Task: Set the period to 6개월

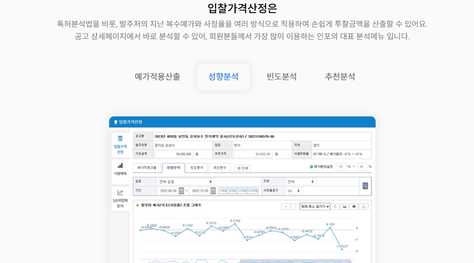Action: coord(232,191)
